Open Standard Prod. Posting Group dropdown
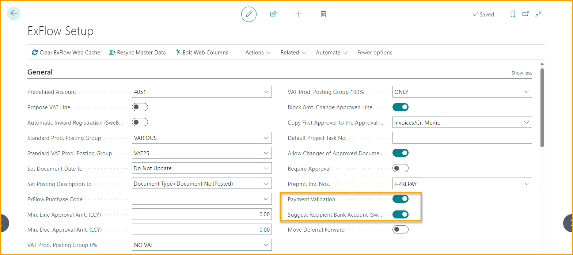573x255 pixels. [x=266, y=138]
